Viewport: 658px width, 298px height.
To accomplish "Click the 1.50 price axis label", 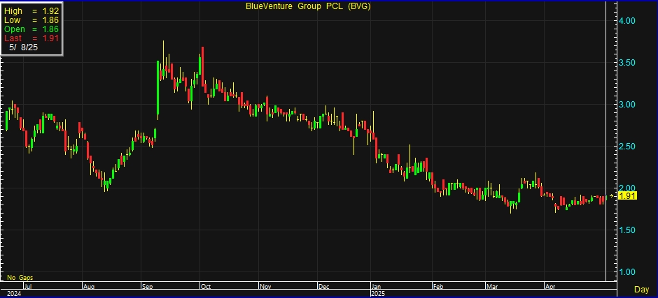I will click(627, 230).
